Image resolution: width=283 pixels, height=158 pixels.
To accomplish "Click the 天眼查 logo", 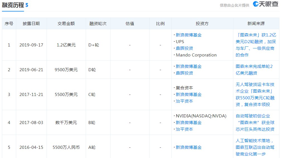I will point(265,4).
